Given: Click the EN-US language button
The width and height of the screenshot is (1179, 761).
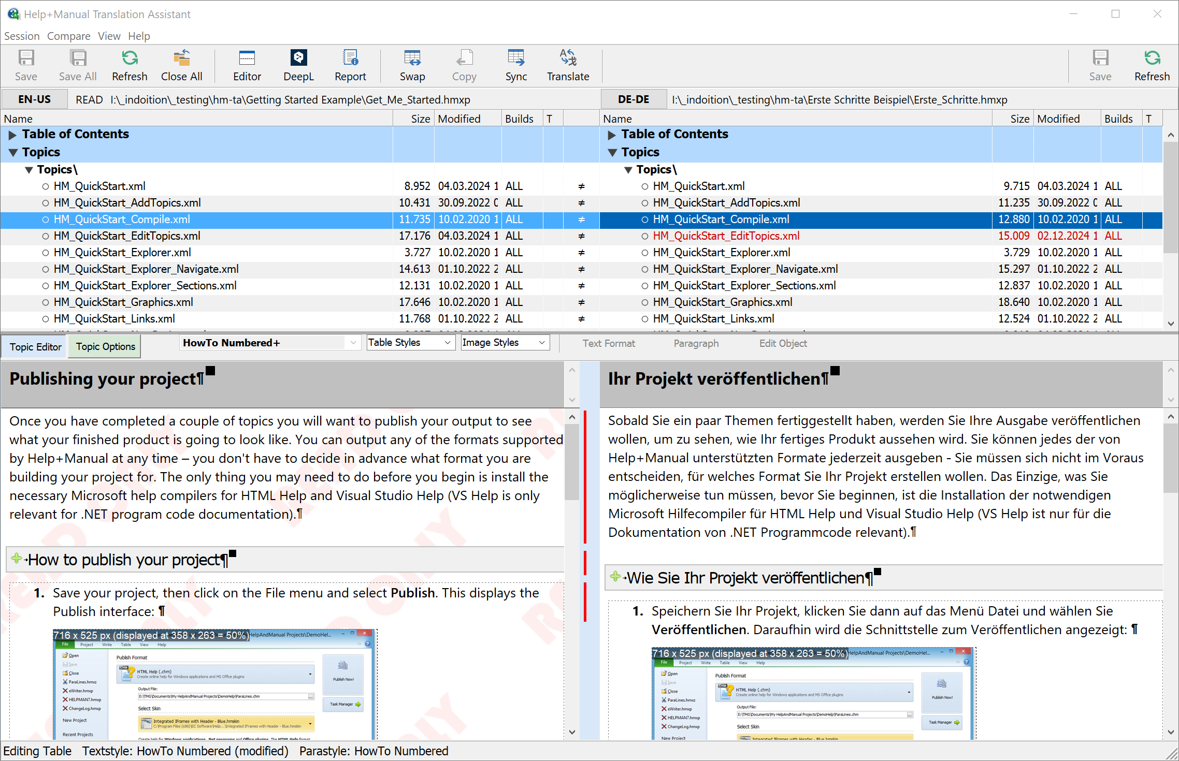Looking at the screenshot, I should (35, 99).
